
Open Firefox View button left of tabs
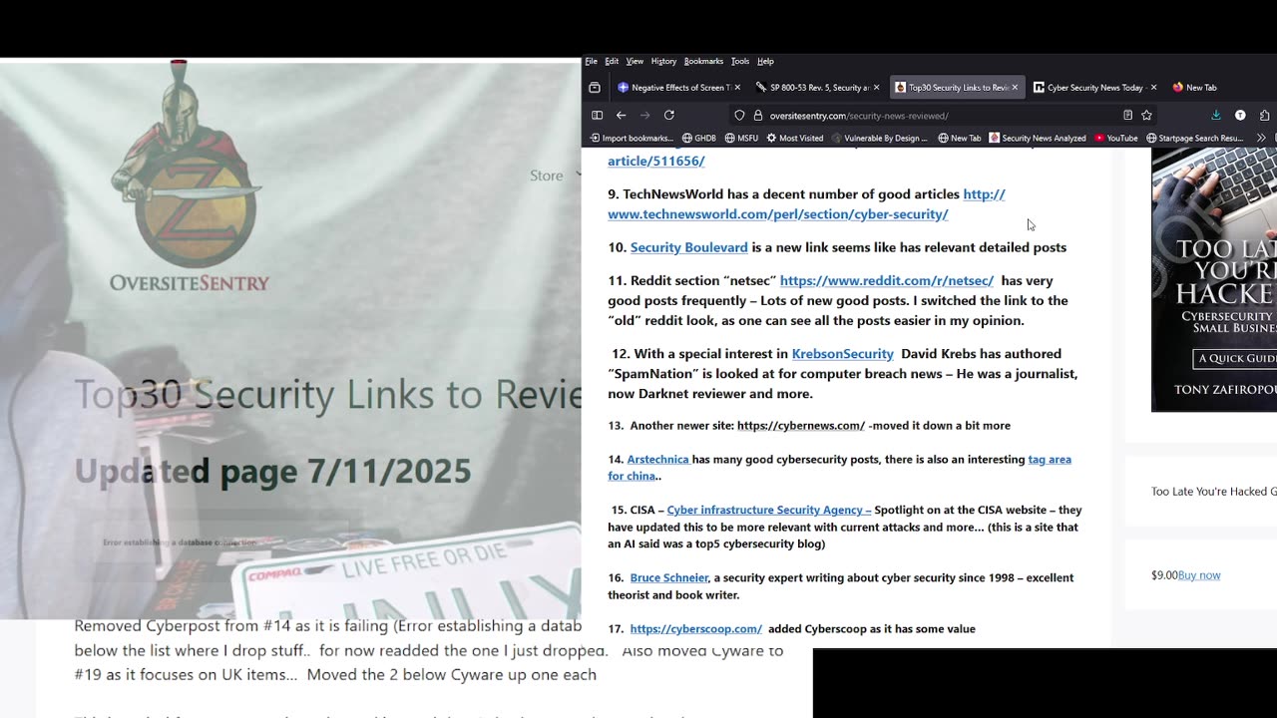coord(595,88)
